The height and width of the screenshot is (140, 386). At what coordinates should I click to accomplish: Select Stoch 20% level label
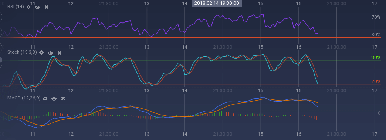[x=376, y=81]
